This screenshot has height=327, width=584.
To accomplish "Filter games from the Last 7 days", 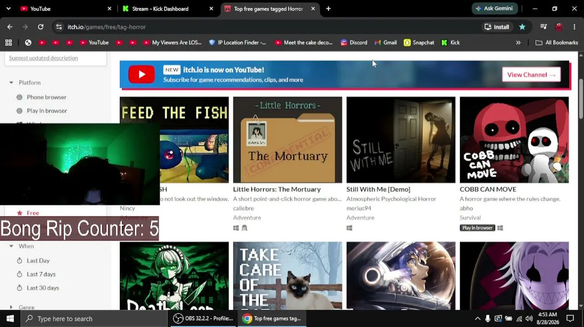I will click(41, 274).
